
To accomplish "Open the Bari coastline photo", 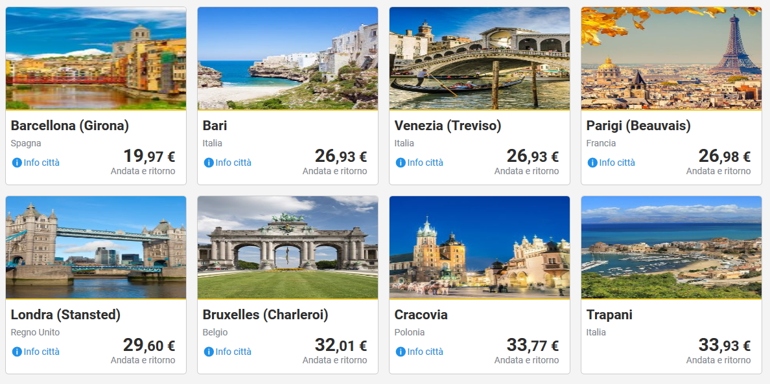I will coord(288,58).
